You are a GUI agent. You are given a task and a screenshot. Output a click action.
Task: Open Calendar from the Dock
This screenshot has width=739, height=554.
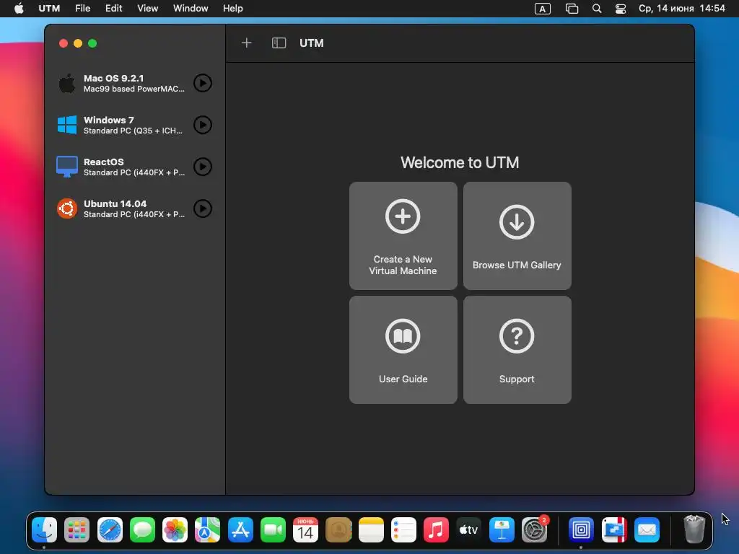tap(305, 530)
